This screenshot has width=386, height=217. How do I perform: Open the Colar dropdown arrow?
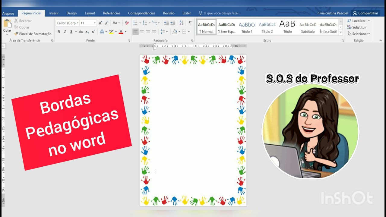pyautogui.click(x=7, y=34)
